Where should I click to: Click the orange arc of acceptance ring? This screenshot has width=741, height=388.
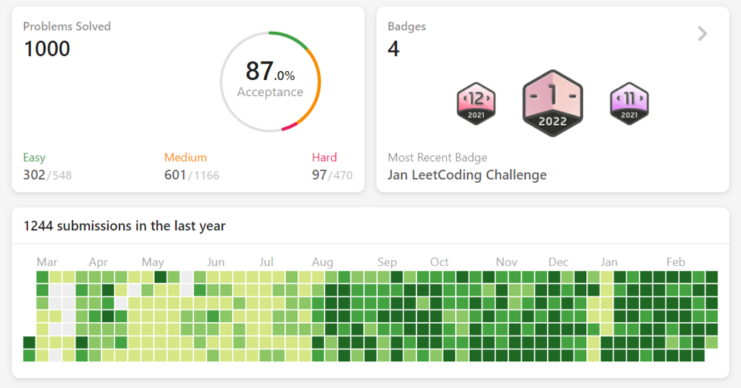click(313, 87)
